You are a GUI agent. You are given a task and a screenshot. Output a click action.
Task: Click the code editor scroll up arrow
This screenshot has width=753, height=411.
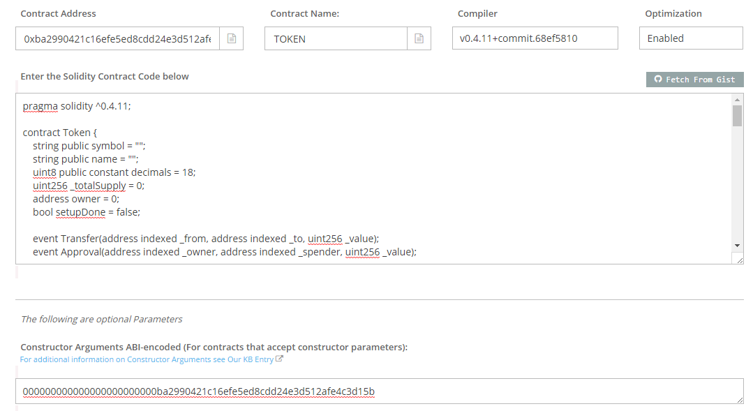click(x=737, y=100)
